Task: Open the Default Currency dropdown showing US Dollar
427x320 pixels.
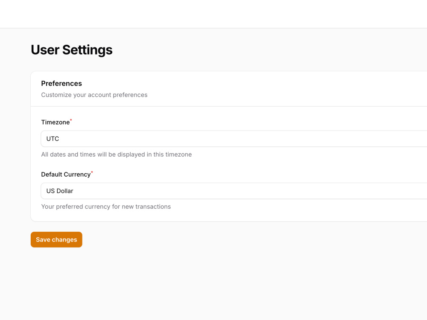Action: click(234, 191)
